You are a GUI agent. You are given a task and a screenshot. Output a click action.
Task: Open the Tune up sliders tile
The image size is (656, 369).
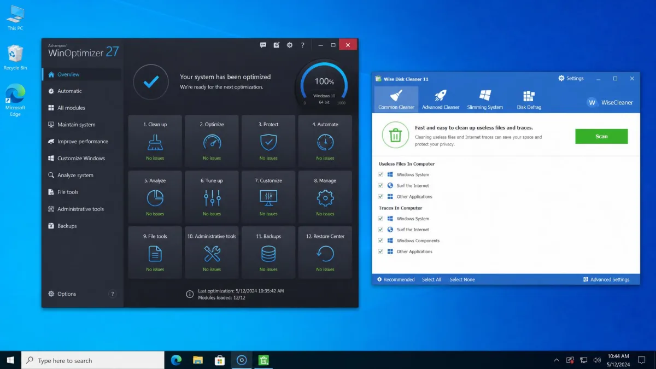(212, 197)
